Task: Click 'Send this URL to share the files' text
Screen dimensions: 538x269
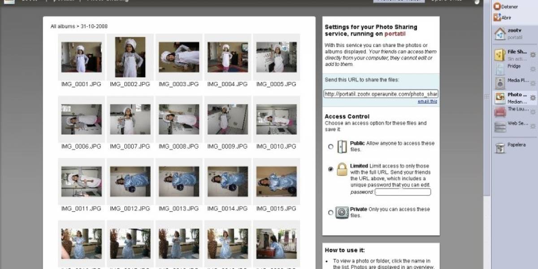Action: (x=362, y=80)
